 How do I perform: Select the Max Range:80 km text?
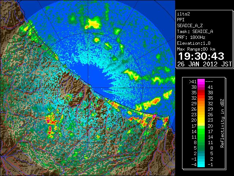click(196, 49)
